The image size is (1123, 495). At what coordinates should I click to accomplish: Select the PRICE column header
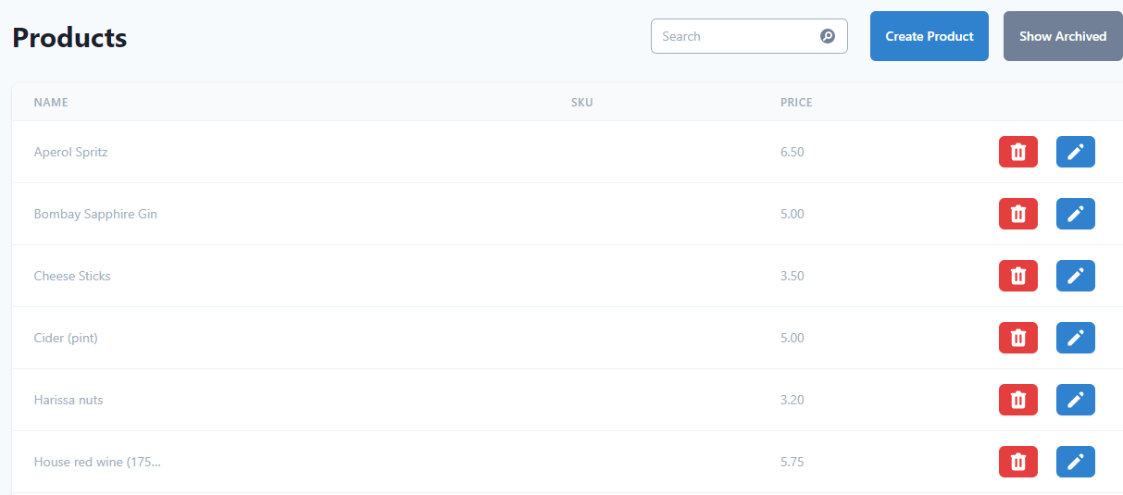tap(796, 103)
